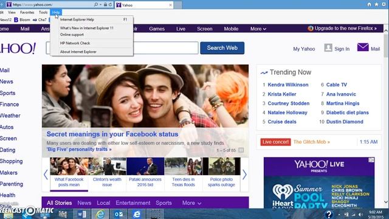
Task: Open the Favorites star icon
Action: click(x=376, y=4)
